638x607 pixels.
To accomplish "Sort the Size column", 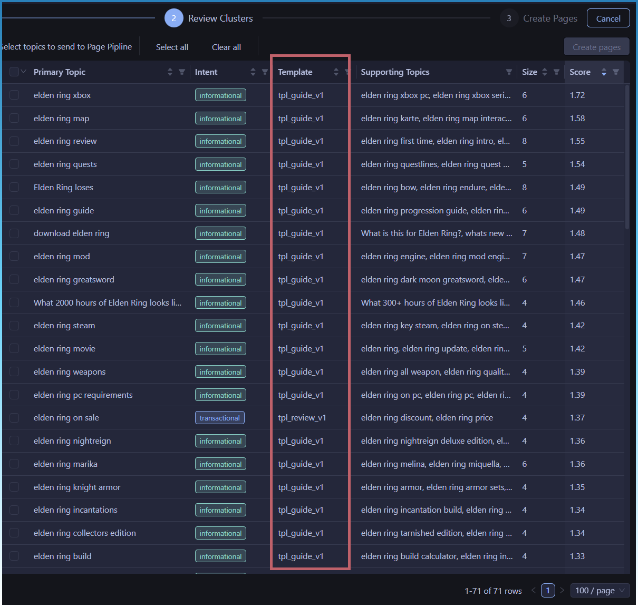I will (x=545, y=72).
